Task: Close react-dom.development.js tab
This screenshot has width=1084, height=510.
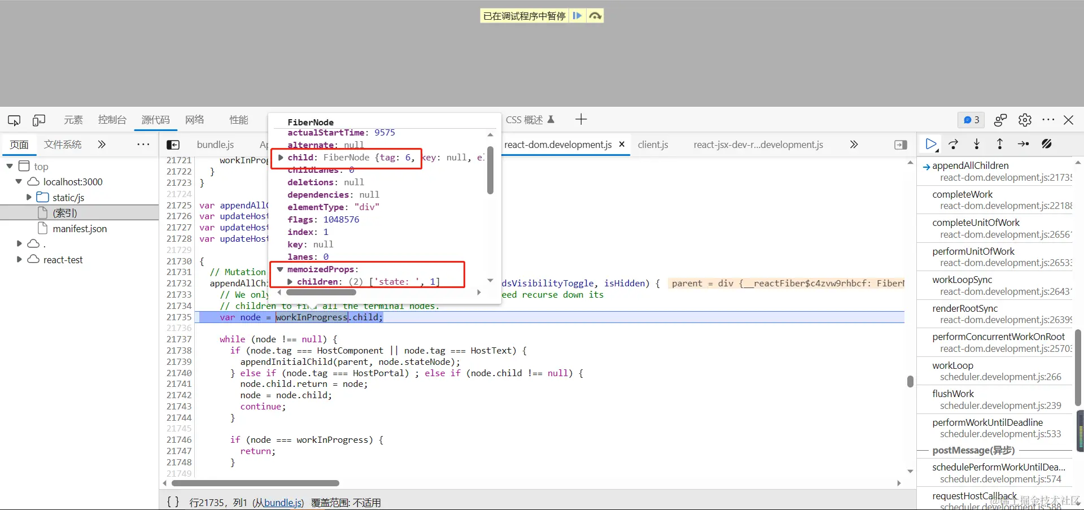Action: [x=622, y=144]
